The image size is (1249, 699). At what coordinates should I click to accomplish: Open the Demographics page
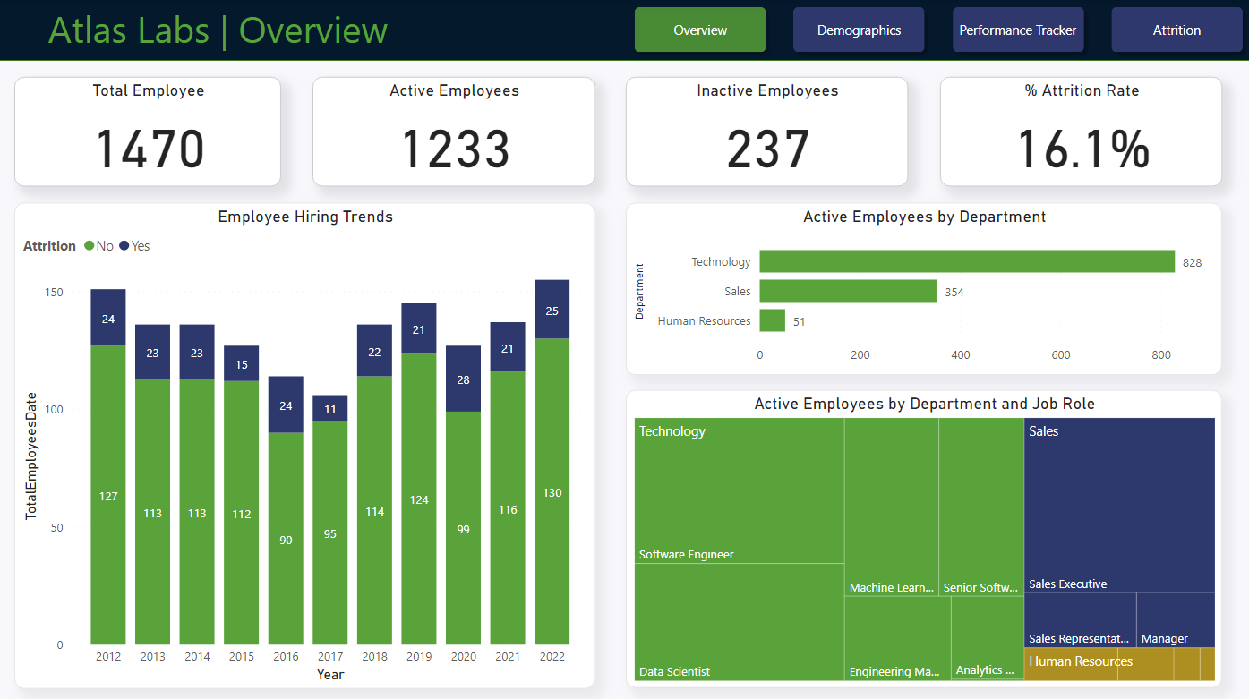(859, 30)
